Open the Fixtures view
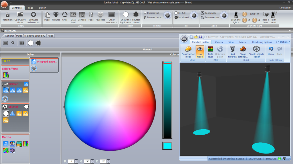This screenshot has height=164, width=293. tap(56, 17)
